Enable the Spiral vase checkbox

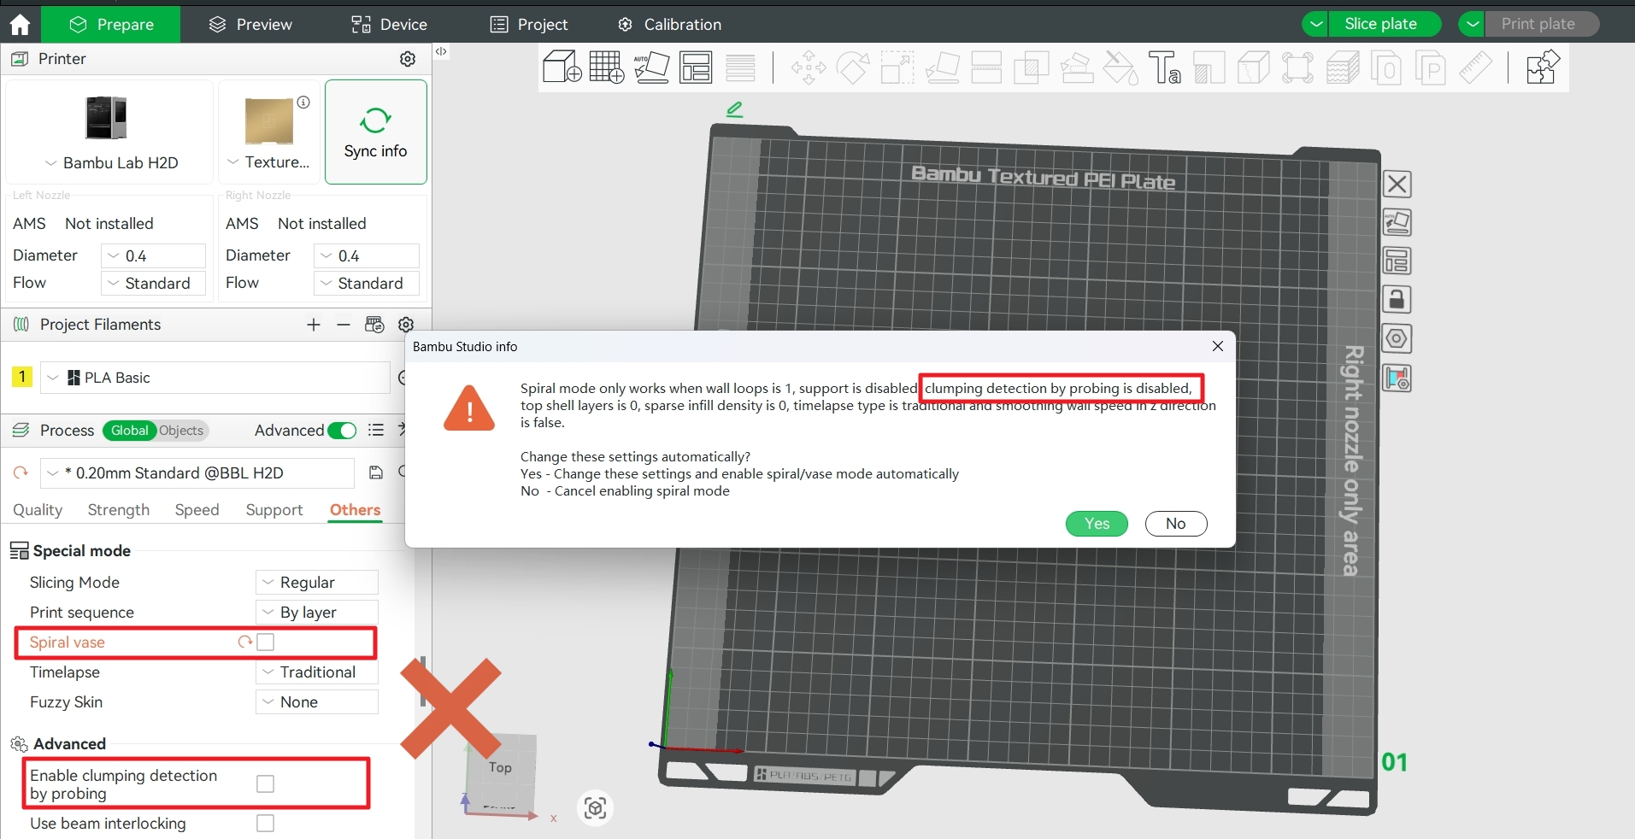click(x=266, y=642)
